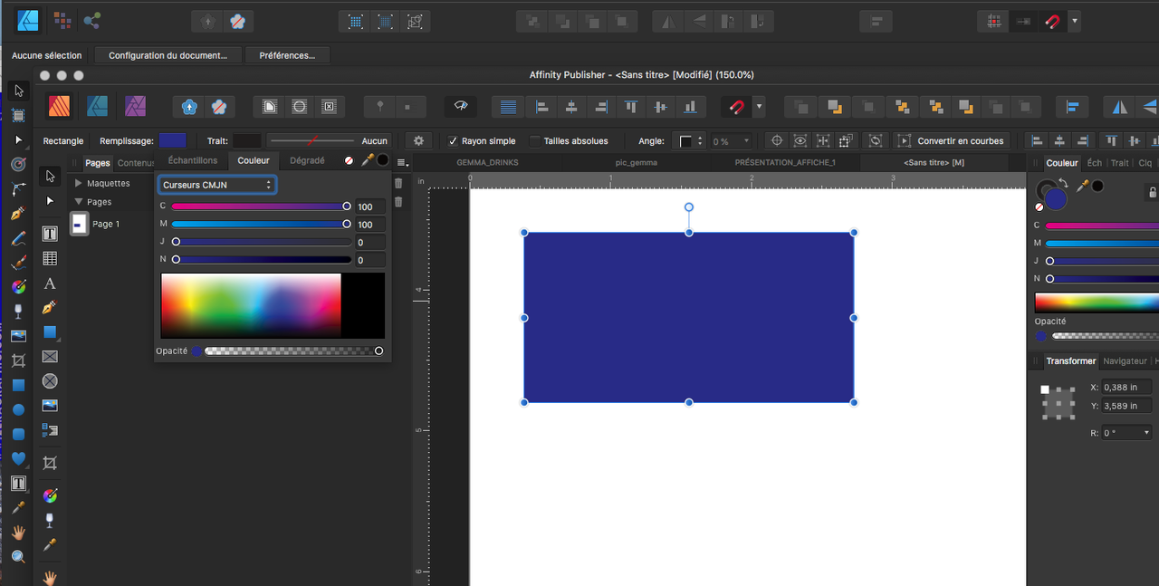The width and height of the screenshot is (1159, 586).
Task: Collapse the Pages section
Action: pyautogui.click(x=79, y=202)
